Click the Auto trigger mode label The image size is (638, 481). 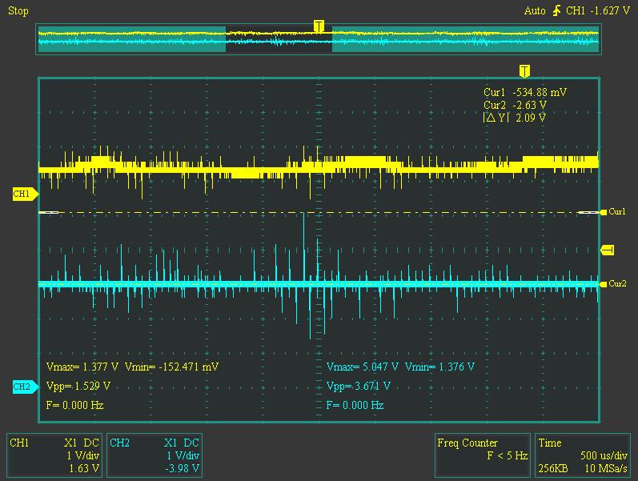[535, 11]
